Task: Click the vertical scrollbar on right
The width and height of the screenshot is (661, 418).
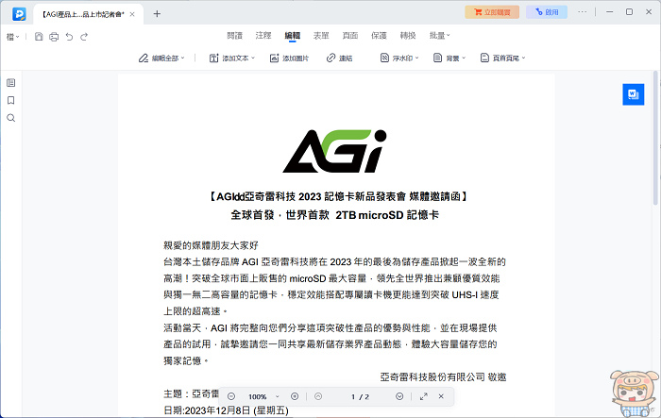Action: pyautogui.click(x=655, y=139)
